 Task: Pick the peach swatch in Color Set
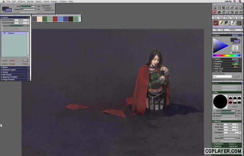tap(40, 19)
